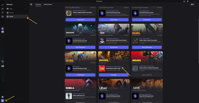Open The Finals quest more options menu

94,81
